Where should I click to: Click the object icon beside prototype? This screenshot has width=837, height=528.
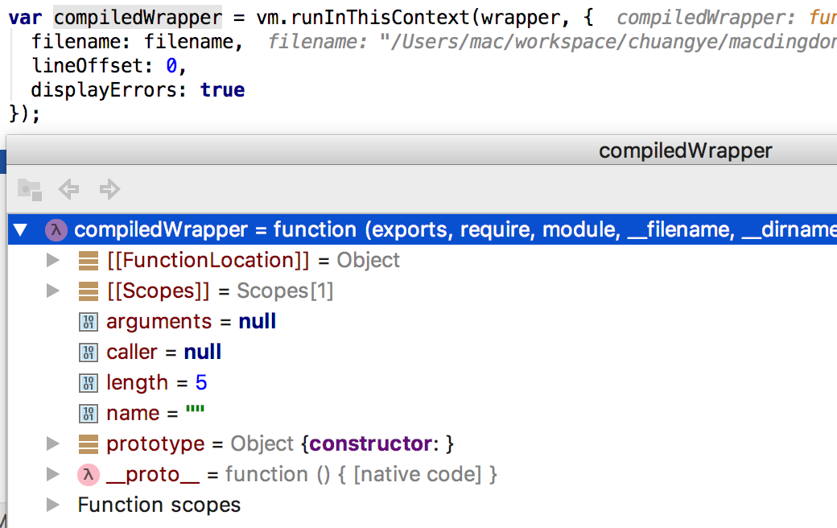pyautogui.click(x=89, y=443)
